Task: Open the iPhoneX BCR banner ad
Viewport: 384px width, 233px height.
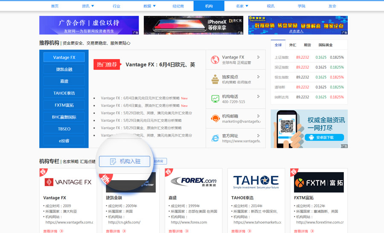Action: pyautogui.click(x=193, y=25)
